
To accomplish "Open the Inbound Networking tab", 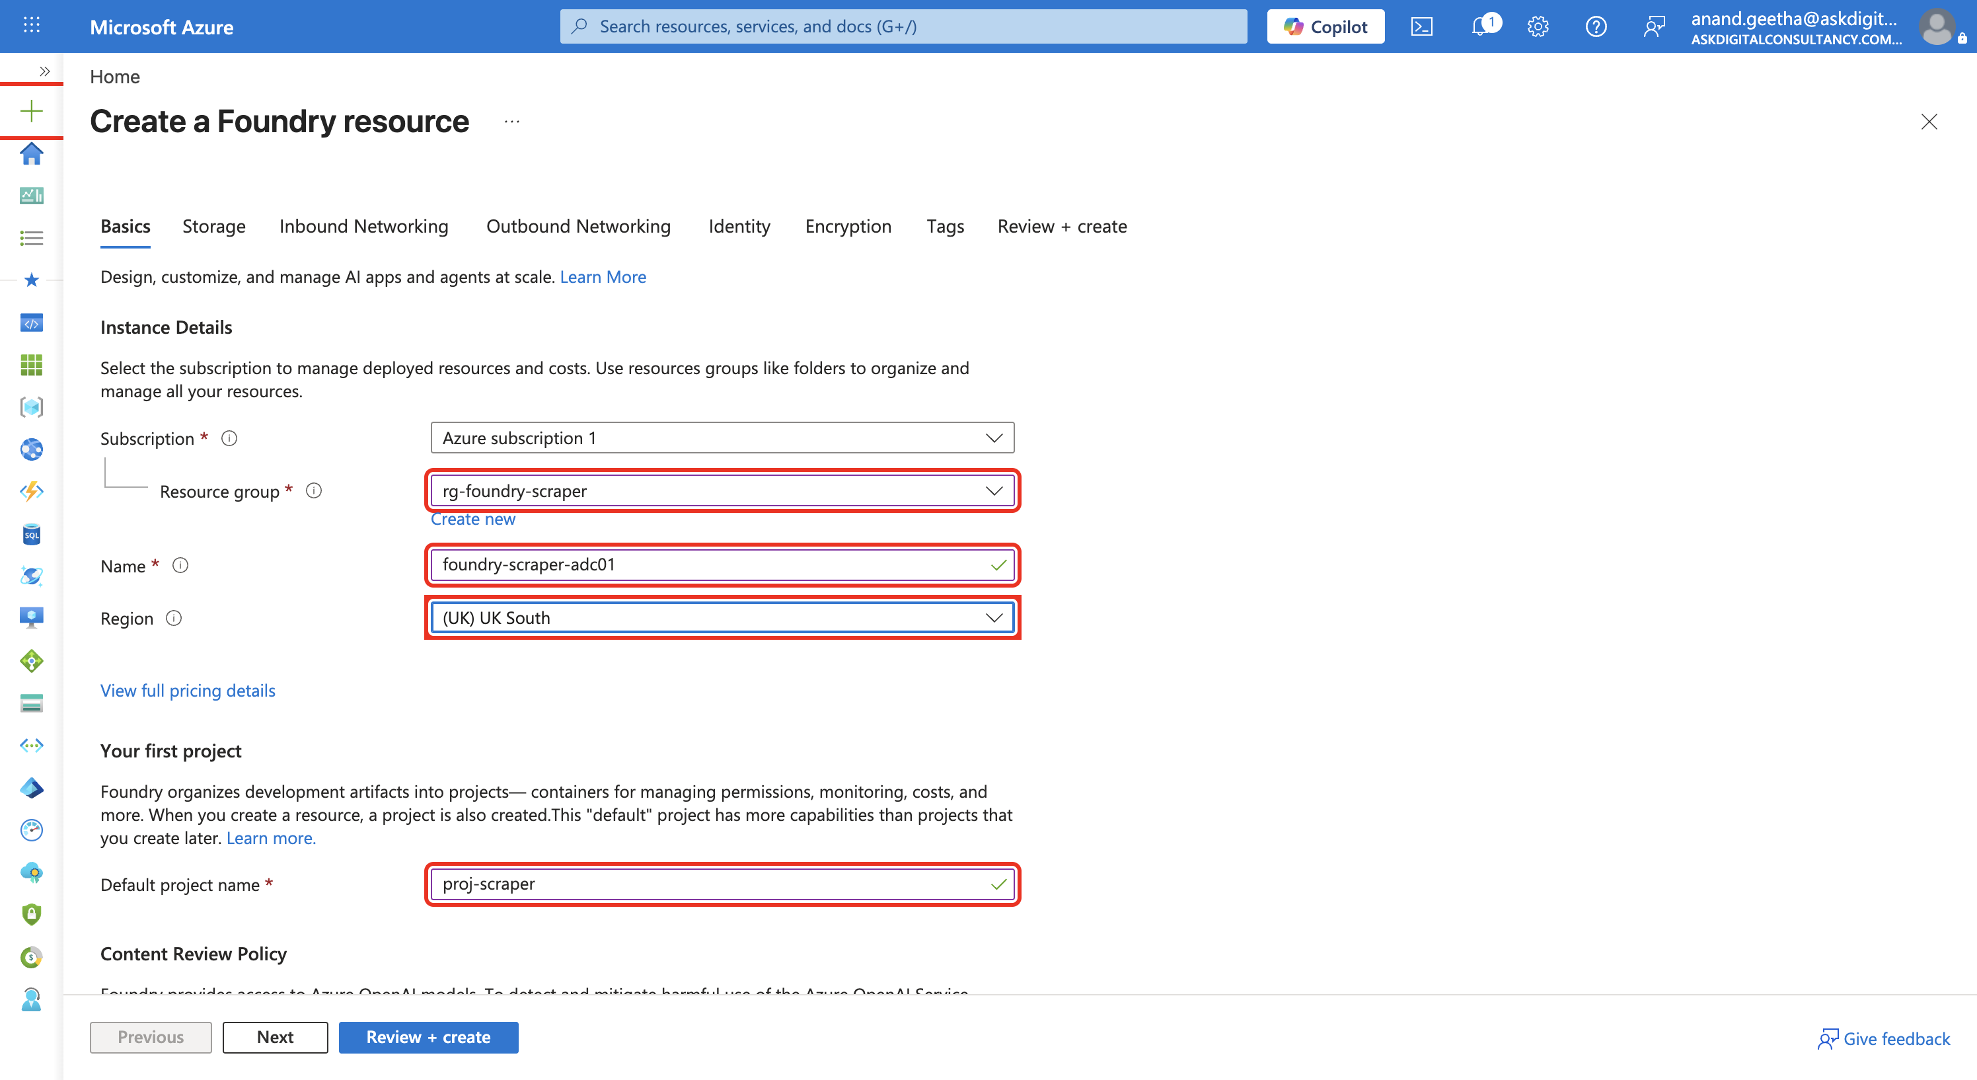I will point(364,227).
